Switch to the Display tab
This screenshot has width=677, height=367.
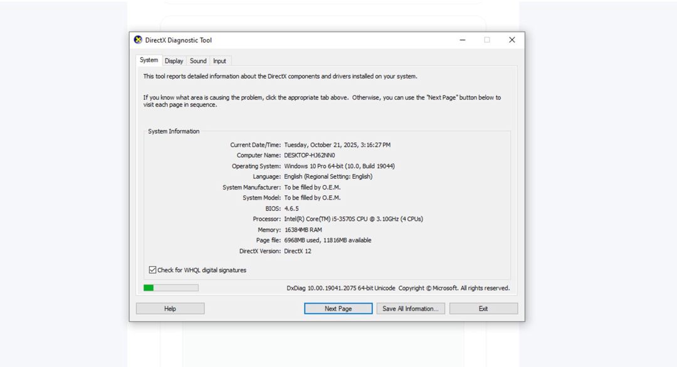174,61
